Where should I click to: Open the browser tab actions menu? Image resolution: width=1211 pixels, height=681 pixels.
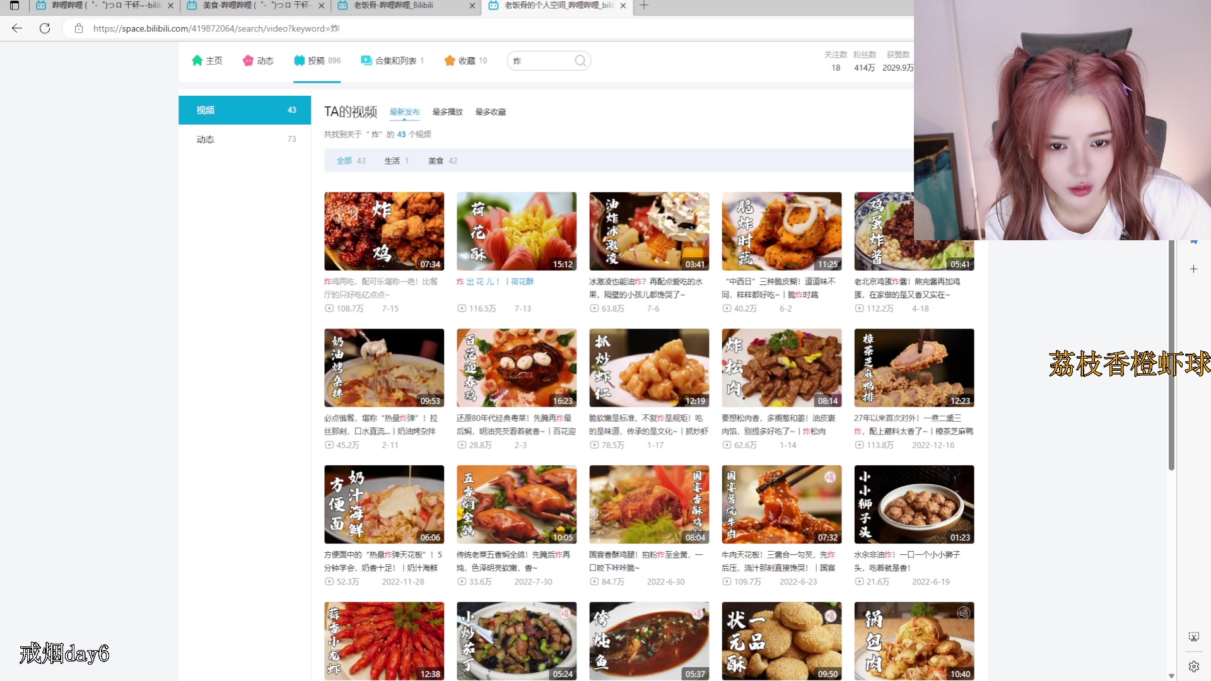15,6
